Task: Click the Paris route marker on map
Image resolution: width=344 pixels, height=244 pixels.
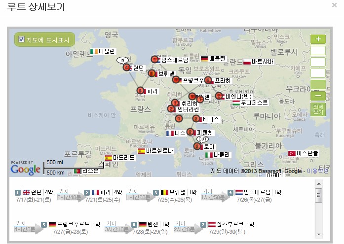Action: point(140,90)
